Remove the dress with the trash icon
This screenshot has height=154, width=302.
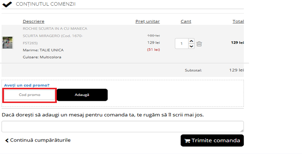pos(199,44)
